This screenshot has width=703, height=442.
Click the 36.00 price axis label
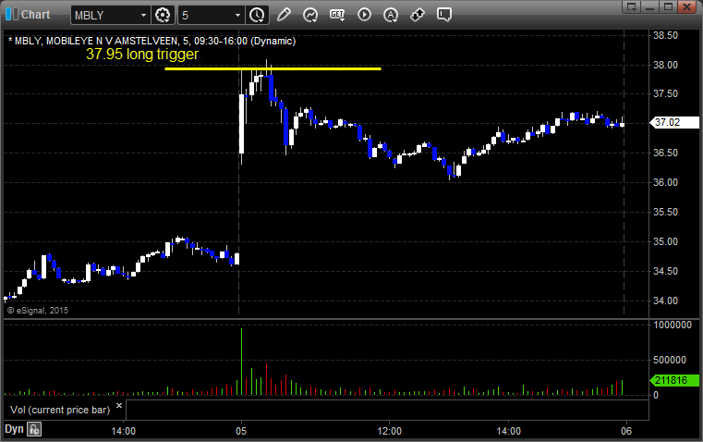(x=665, y=182)
